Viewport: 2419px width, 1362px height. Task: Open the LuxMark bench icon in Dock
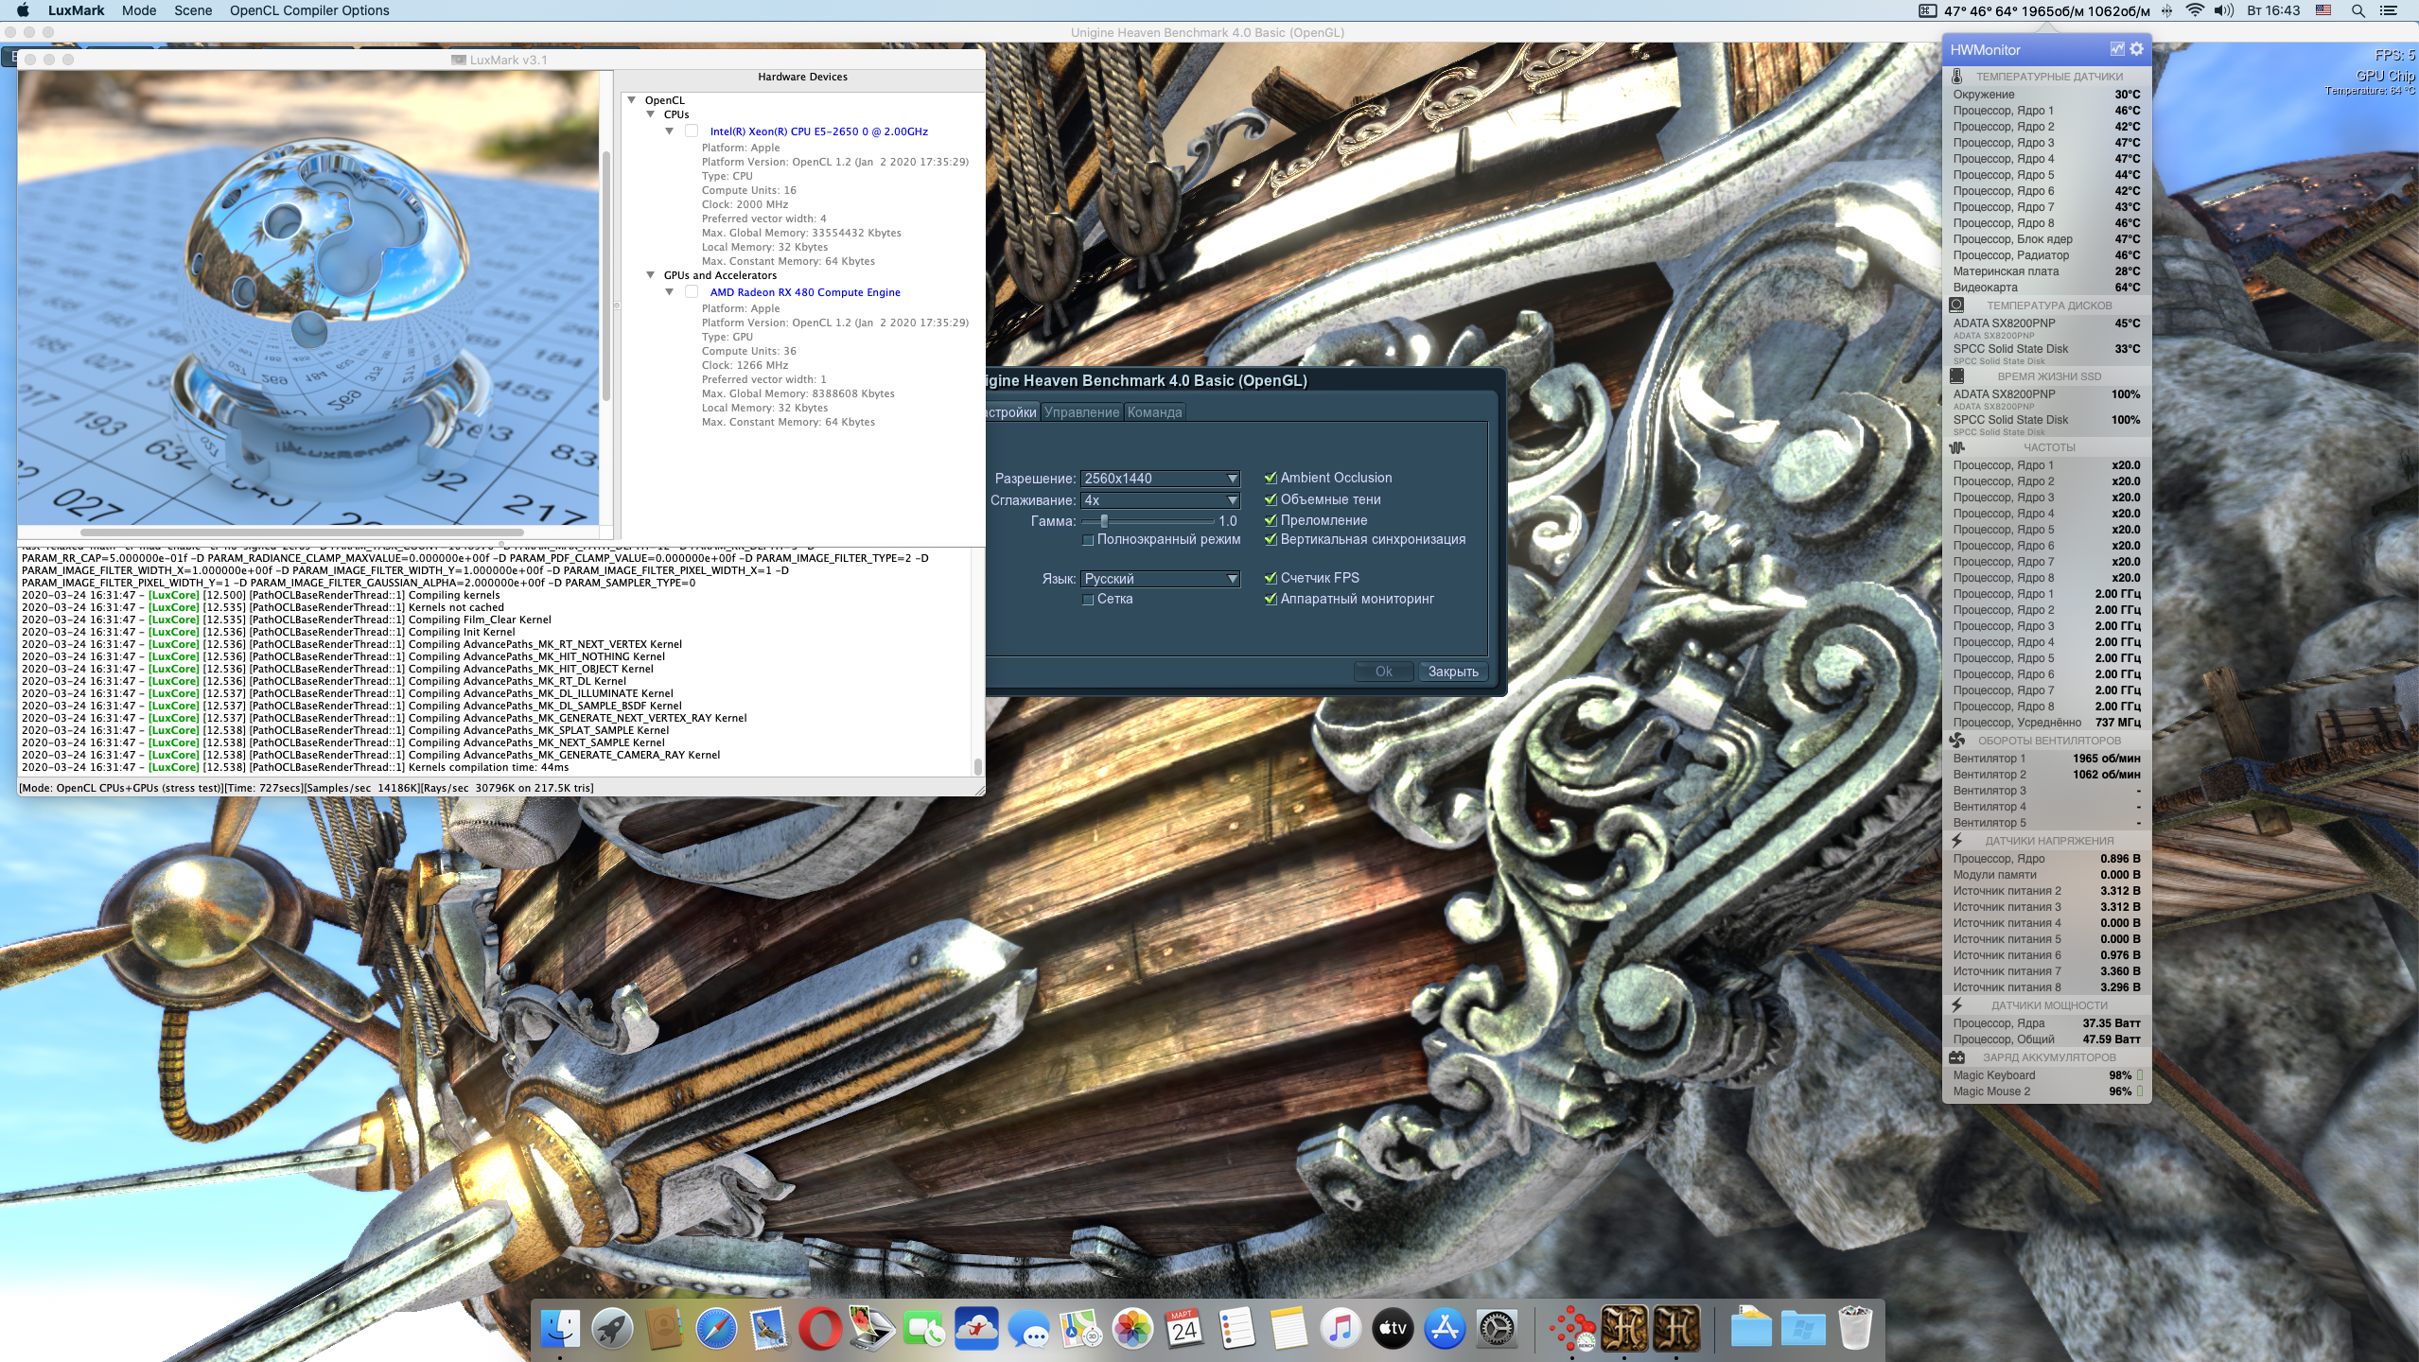(1571, 1329)
